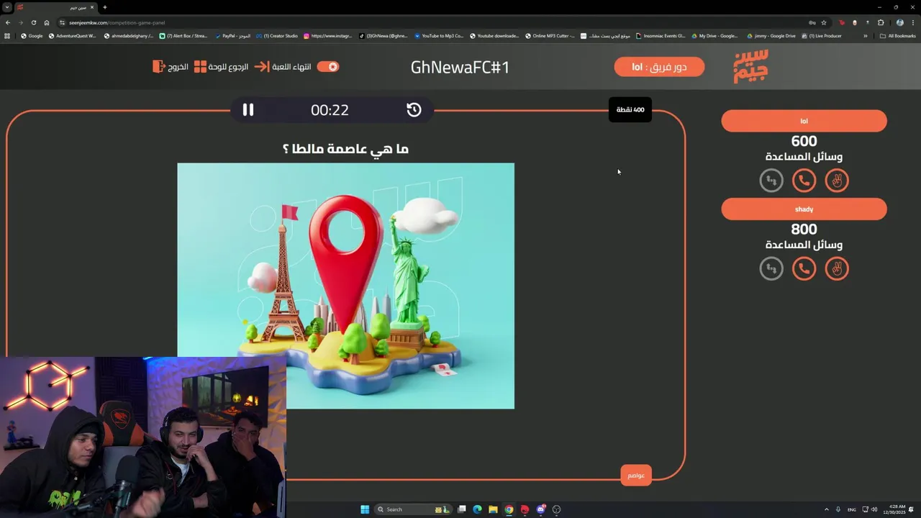Image resolution: width=921 pixels, height=518 pixels.
Task: Click the question text ما هي عاصمة مالطا
Action: [345, 149]
